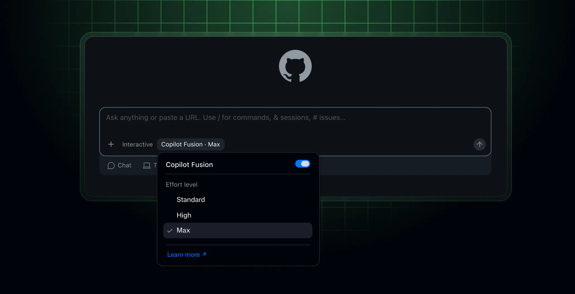Screen dimensions: 575x294
Task: Click the Effort level heading text
Action: pyautogui.click(x=182, y=185)
